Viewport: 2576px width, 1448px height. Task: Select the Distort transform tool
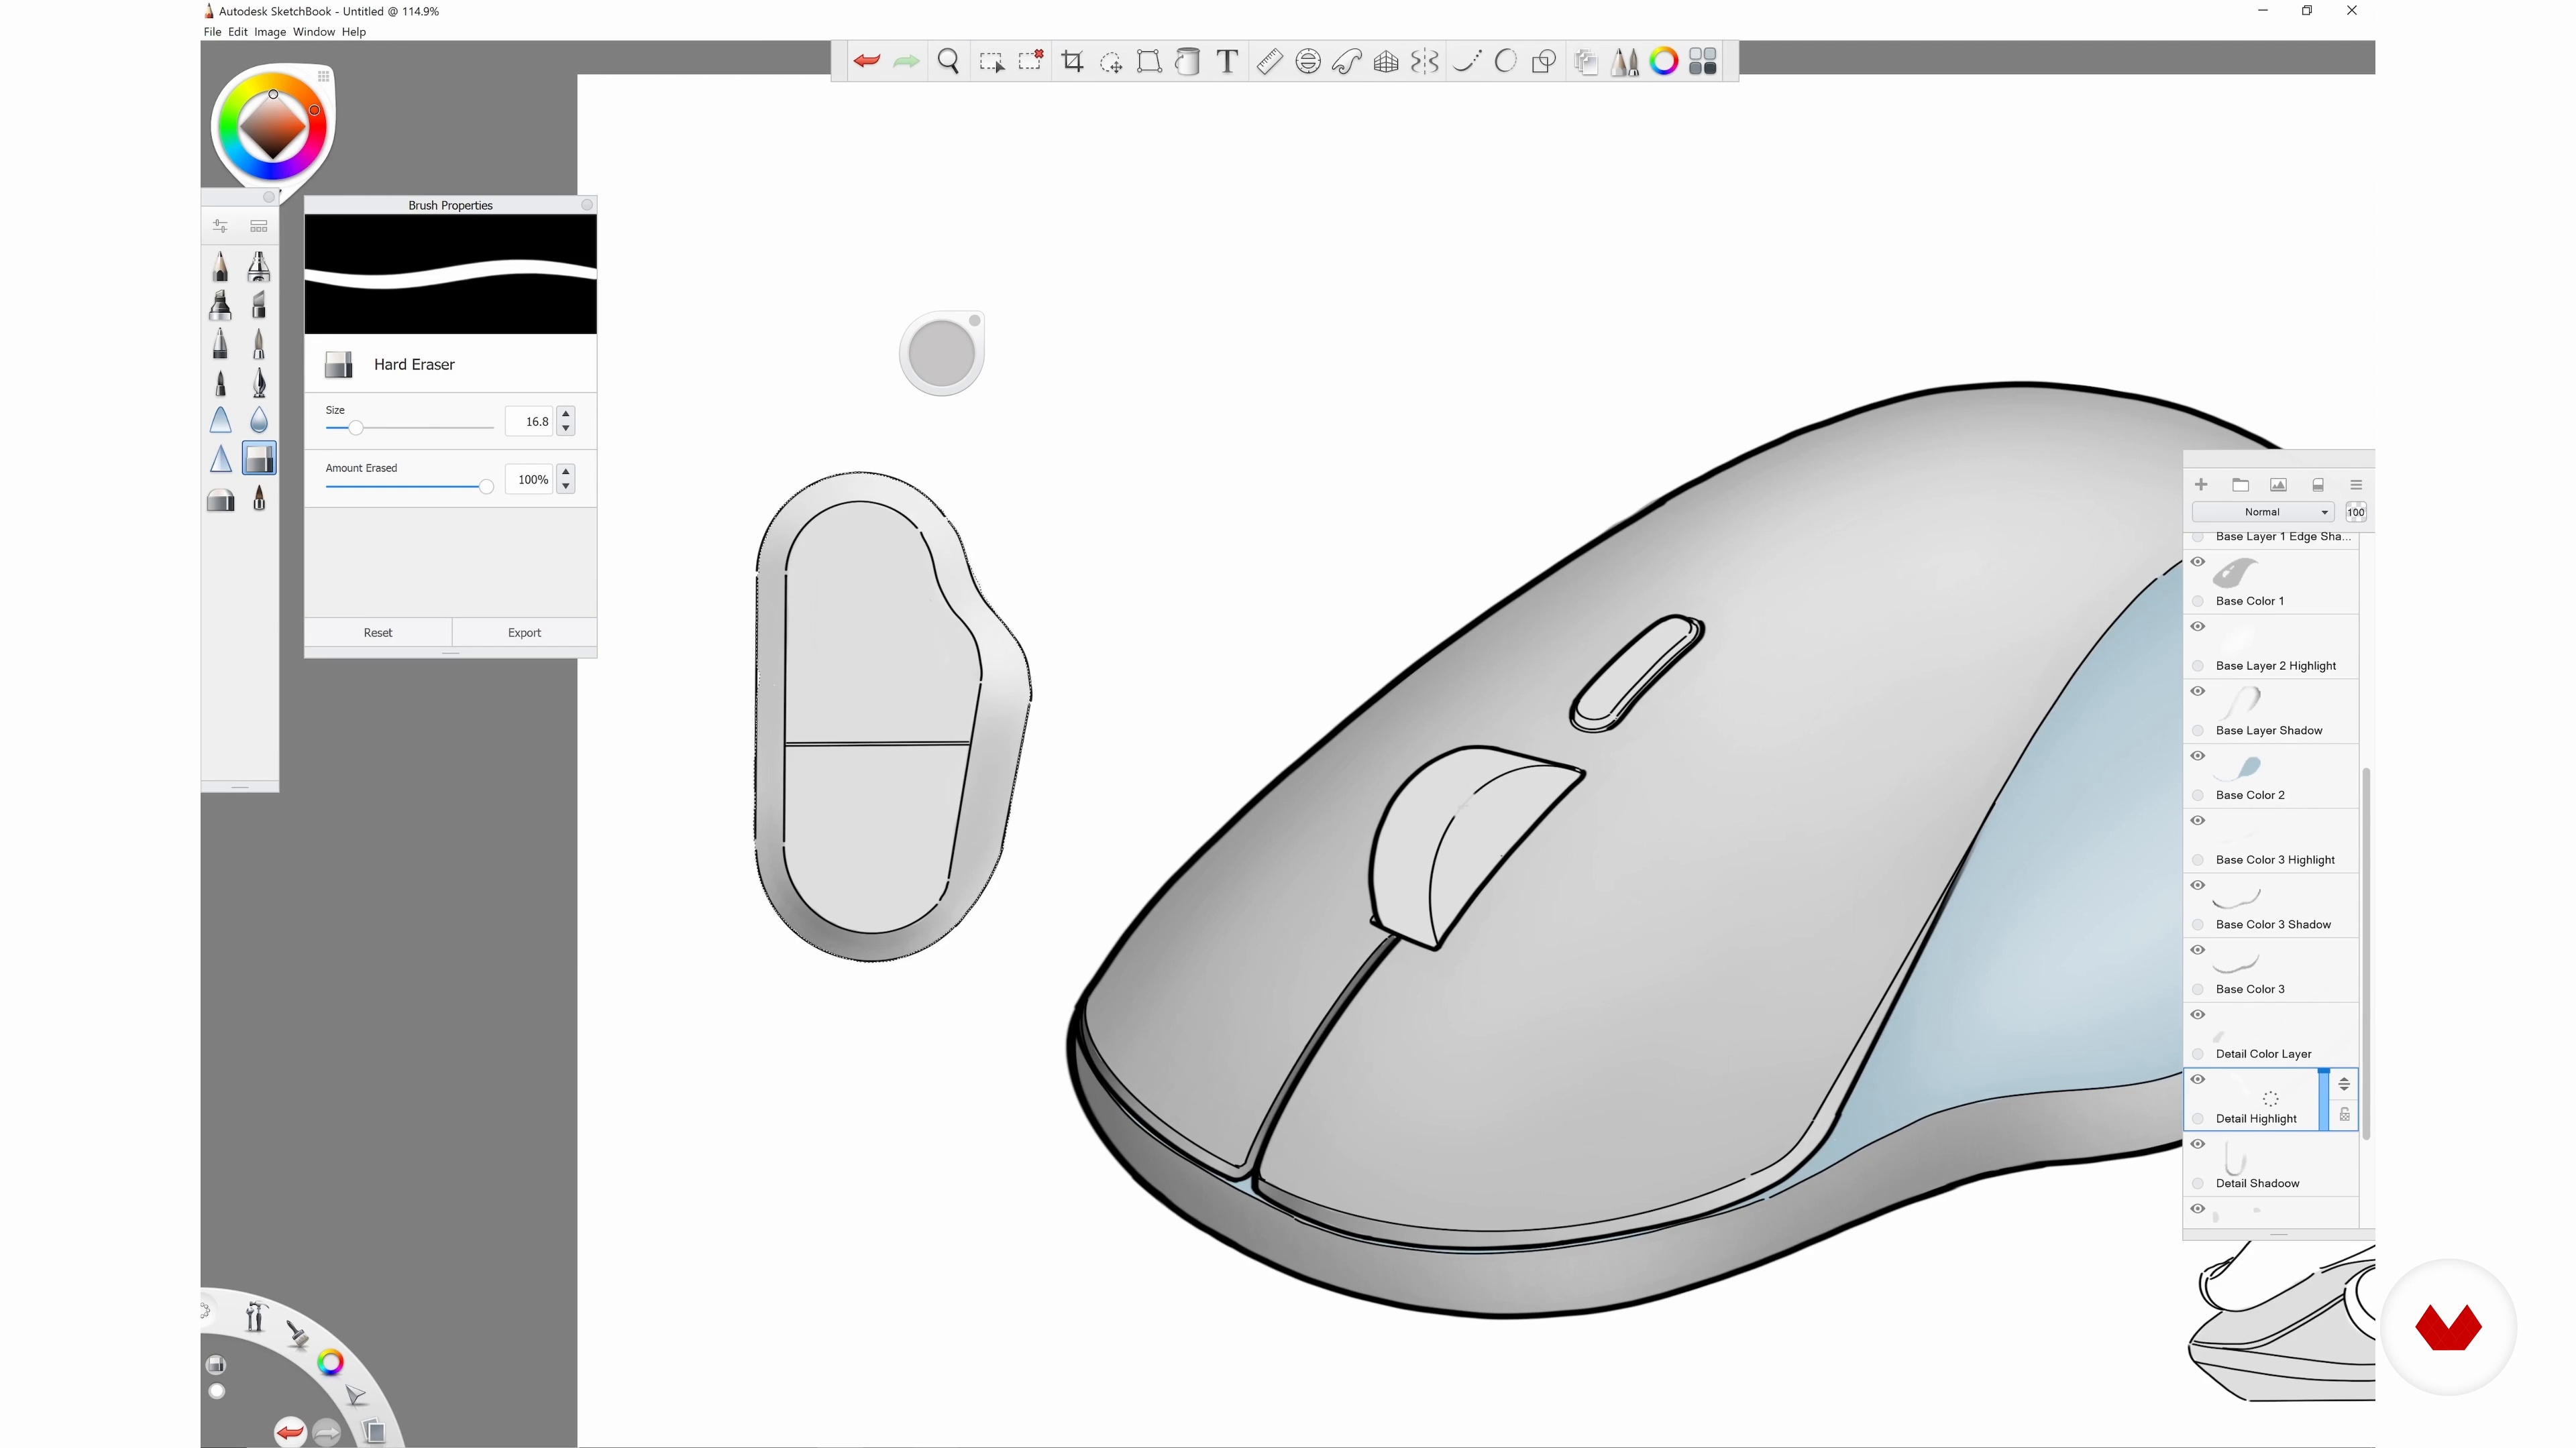click(1149, 61)
